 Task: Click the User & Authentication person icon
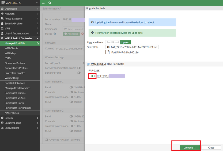pyautogui.click(x=2, y=33)
